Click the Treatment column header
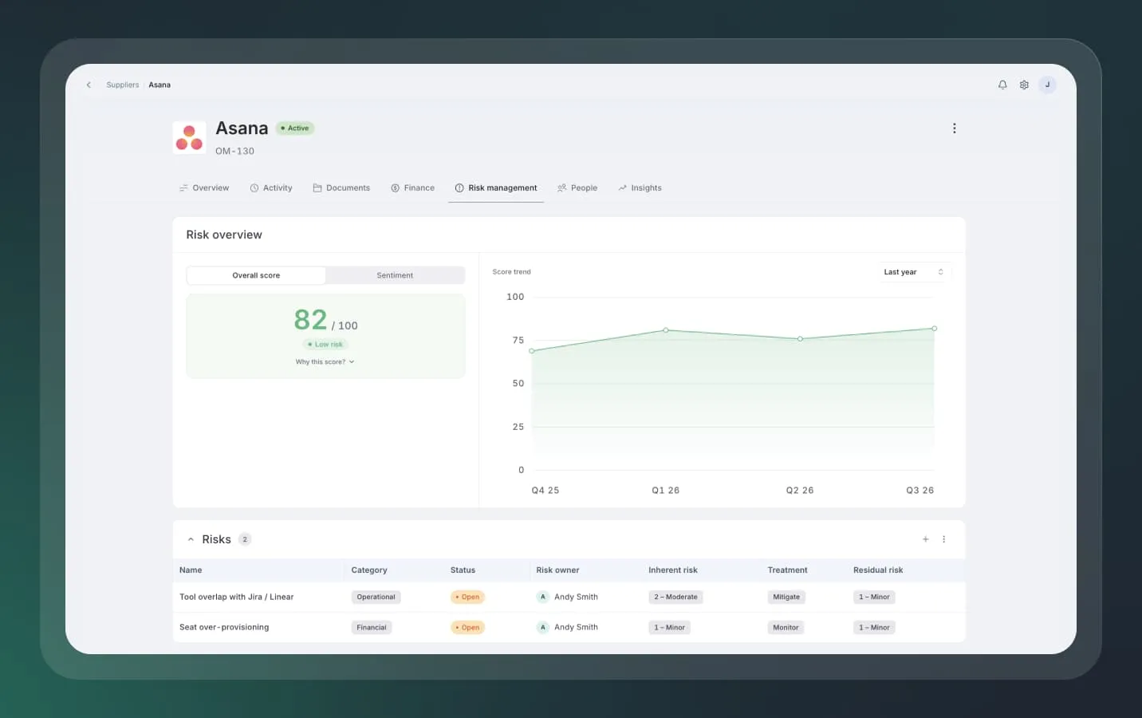 point(787,570)
